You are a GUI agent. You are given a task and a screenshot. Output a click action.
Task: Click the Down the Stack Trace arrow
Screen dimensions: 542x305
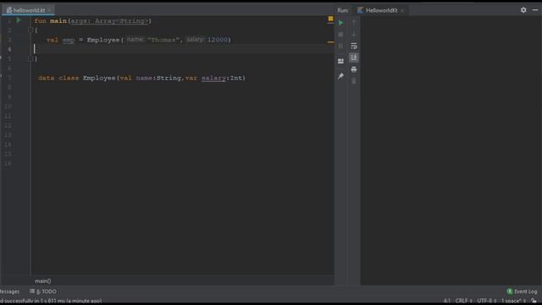pos(354,34)
